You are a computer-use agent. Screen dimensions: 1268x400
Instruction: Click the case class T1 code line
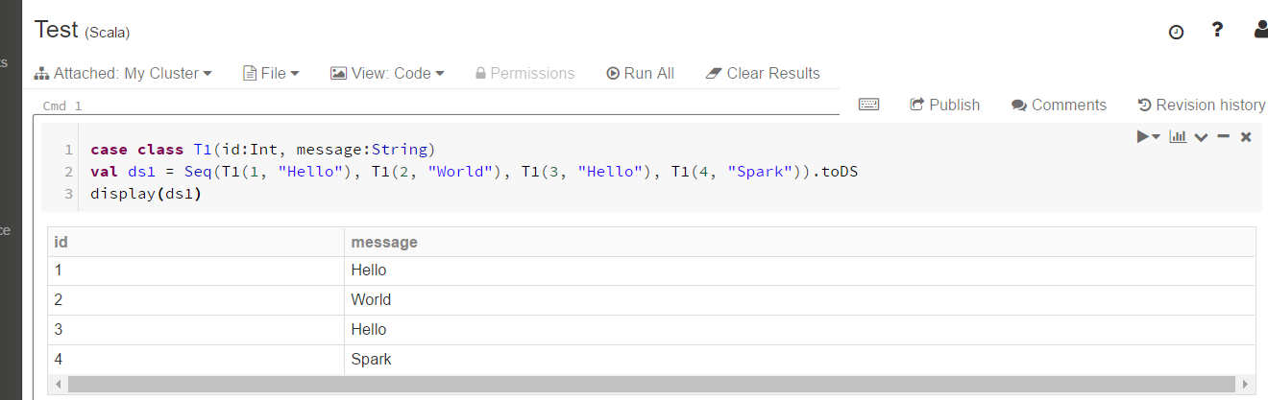pos(263,150)
